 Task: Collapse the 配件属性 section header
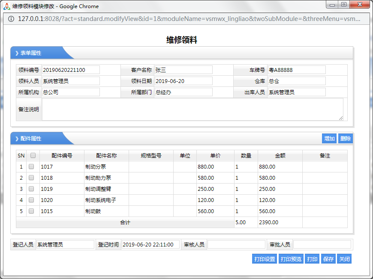[31, 139]
